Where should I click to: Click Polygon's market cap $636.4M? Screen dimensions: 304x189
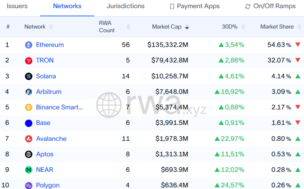[175, 185]
